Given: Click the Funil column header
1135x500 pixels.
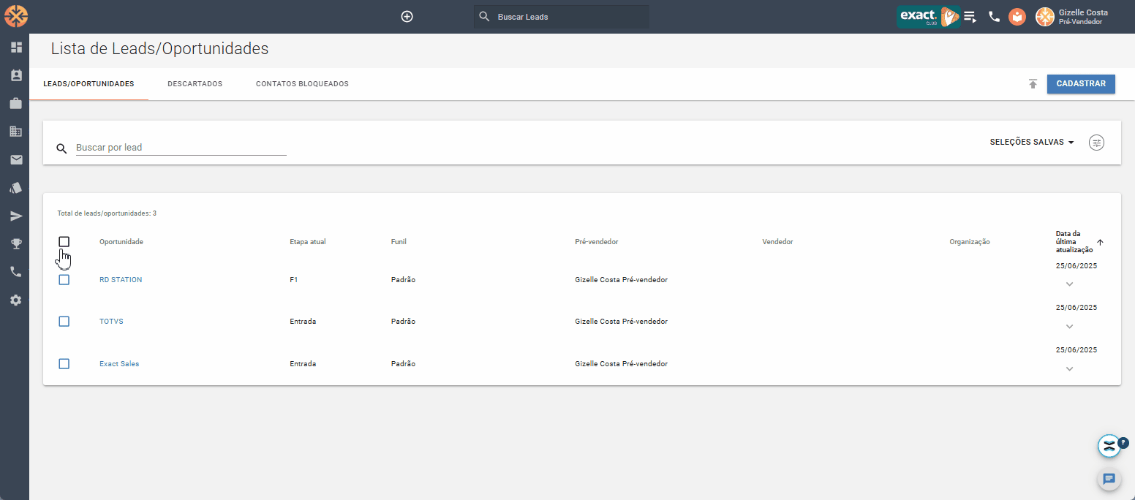Looking at the screenshot, I should (x=399, y=242).
